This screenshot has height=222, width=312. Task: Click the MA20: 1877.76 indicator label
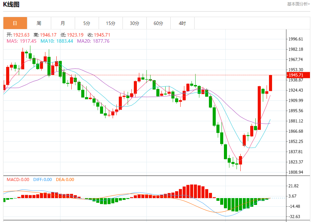click(93, 41)
